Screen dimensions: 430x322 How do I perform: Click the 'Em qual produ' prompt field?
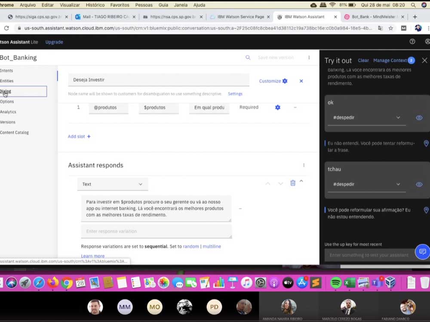(x=209, y=108)
